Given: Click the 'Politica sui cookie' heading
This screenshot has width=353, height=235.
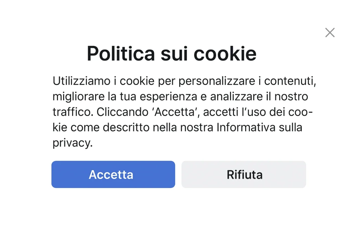Looking at the screenshot, I should [171, 53].
